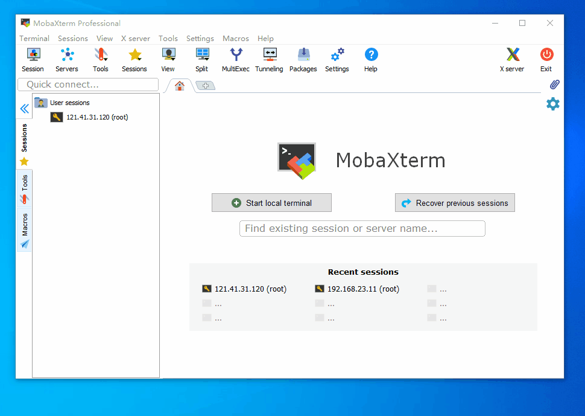This screenshot has height=416, width=585.
Task: Click the MobaXterm title bar app icon
Action: tap(25, 23)
